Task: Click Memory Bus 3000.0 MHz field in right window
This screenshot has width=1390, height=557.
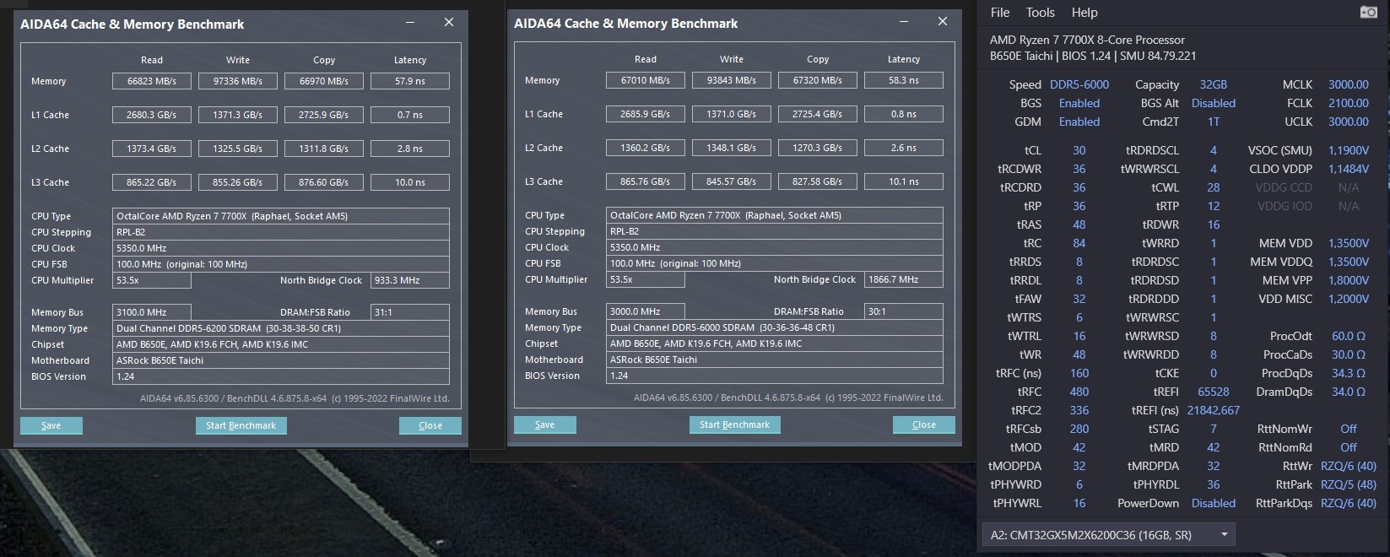Action: (x=646, y=311)
